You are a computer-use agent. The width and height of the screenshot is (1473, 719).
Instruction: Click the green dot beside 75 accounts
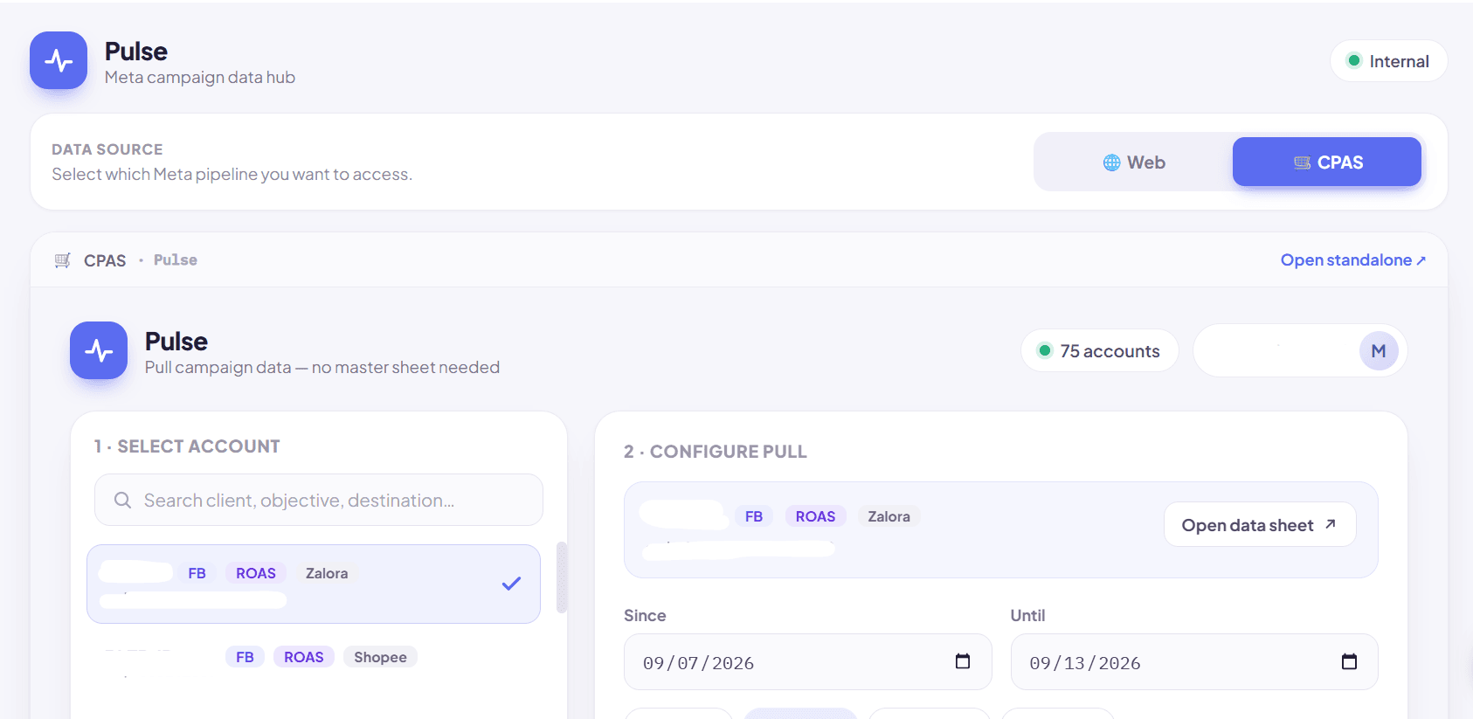[1044, 350]
